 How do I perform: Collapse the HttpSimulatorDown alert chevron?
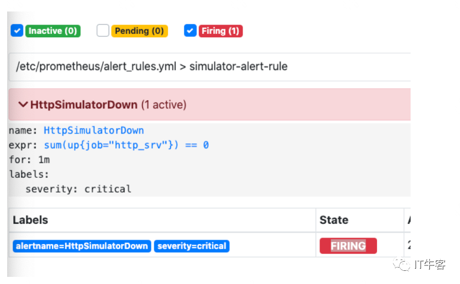pyautogui.click(x=23, y=105)
